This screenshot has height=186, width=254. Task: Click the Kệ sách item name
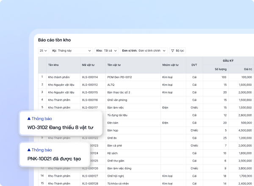(x=113, y=153)
